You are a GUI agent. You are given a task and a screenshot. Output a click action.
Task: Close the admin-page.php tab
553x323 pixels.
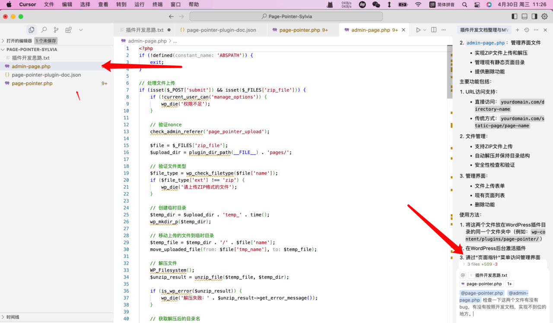coord(404,30)
